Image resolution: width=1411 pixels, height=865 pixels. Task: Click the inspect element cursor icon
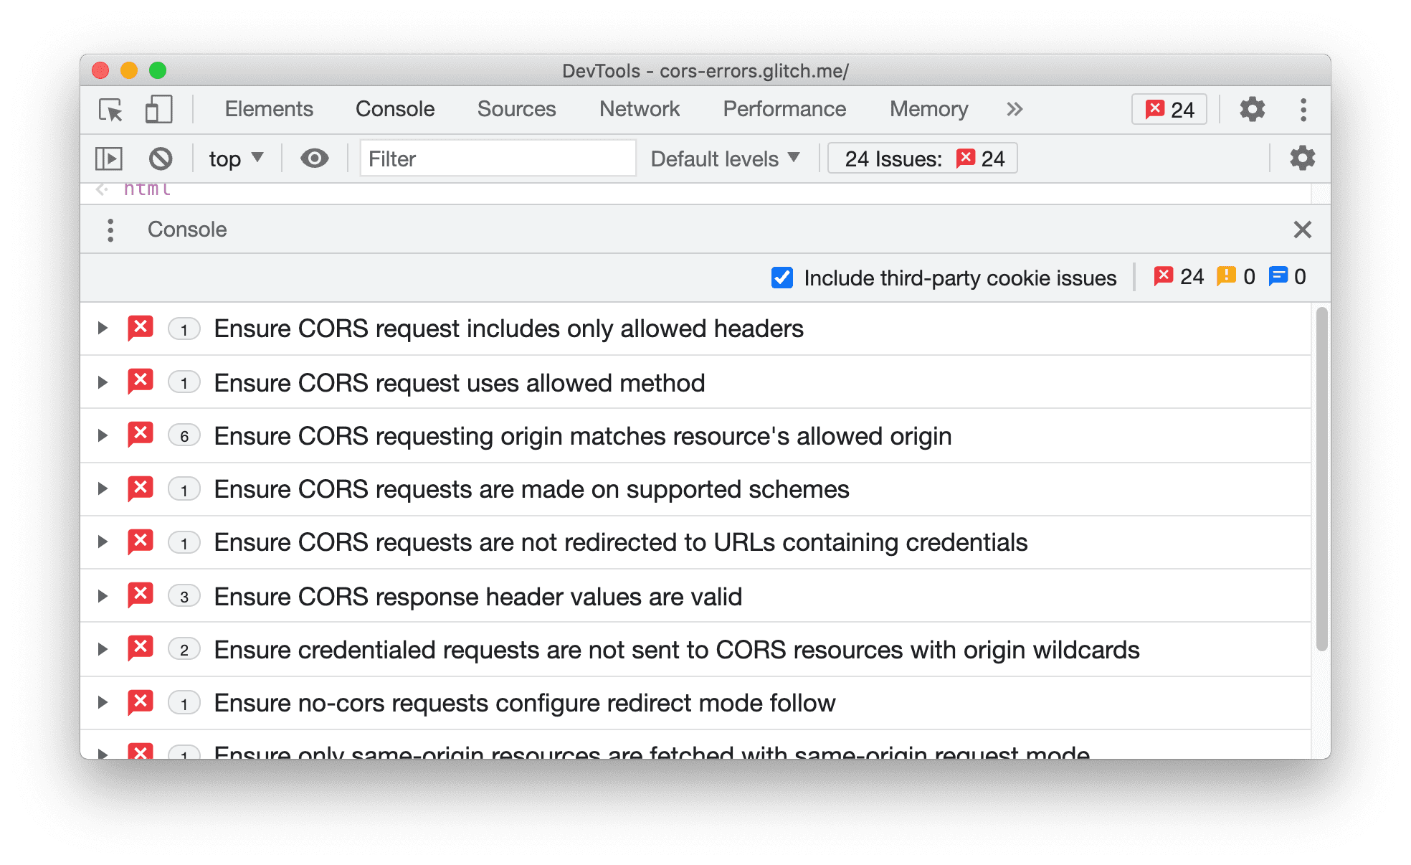pyautogui.click(x=109, y=109)
